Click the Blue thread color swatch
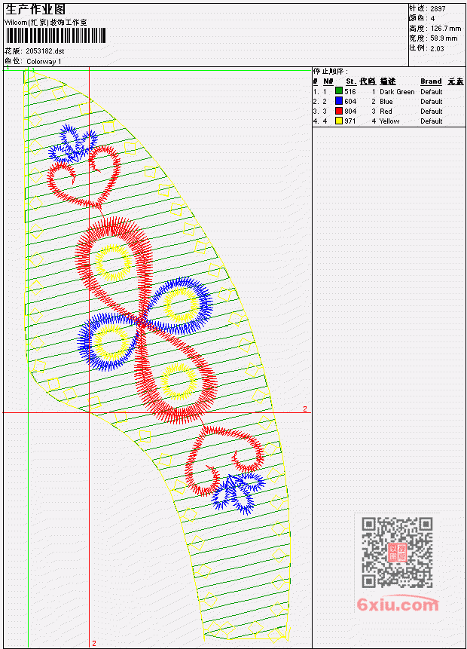 point(339,102)
